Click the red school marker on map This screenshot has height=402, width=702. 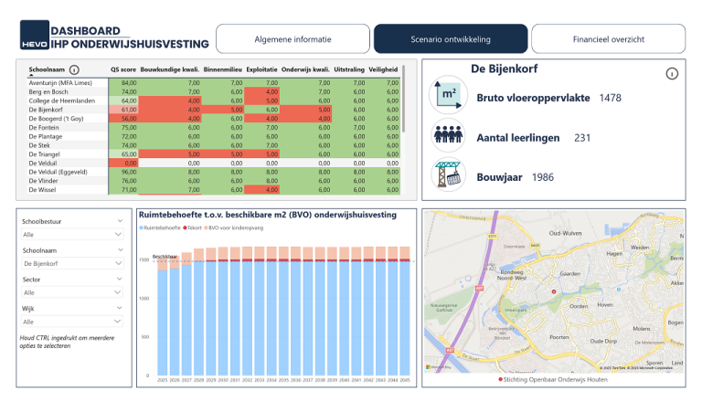click(x=554, y=291)
